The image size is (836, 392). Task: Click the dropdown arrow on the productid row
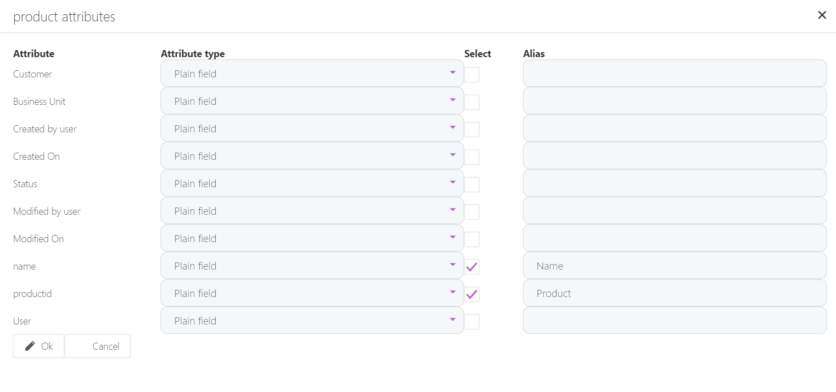(453, 292)
